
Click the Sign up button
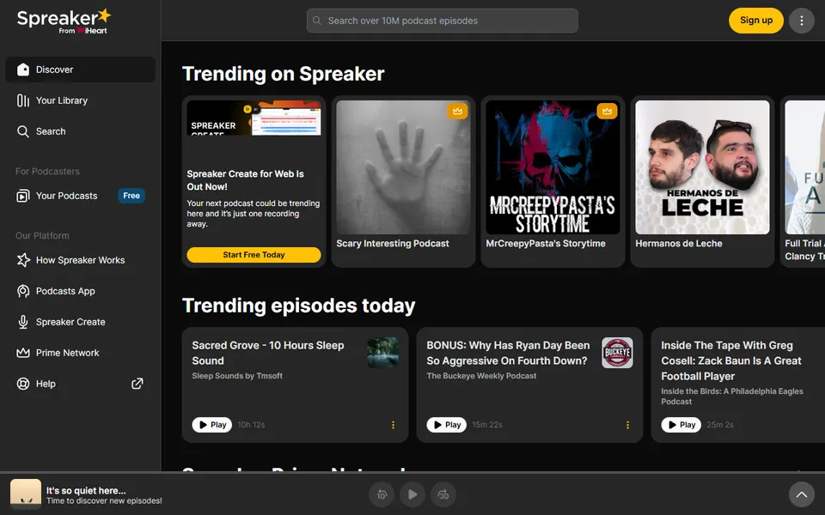tap(756, 21)
